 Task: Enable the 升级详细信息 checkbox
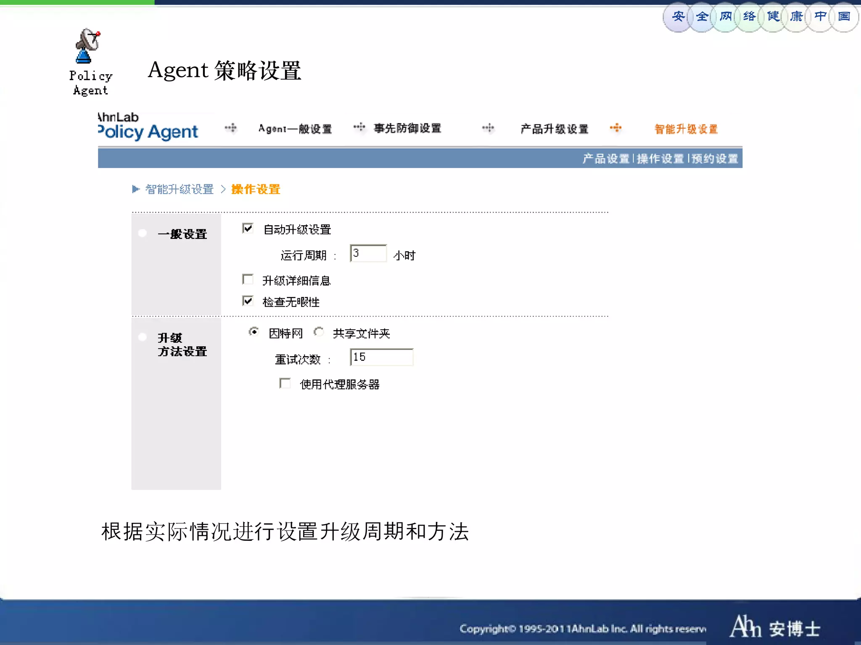click(x=248, y=280)
